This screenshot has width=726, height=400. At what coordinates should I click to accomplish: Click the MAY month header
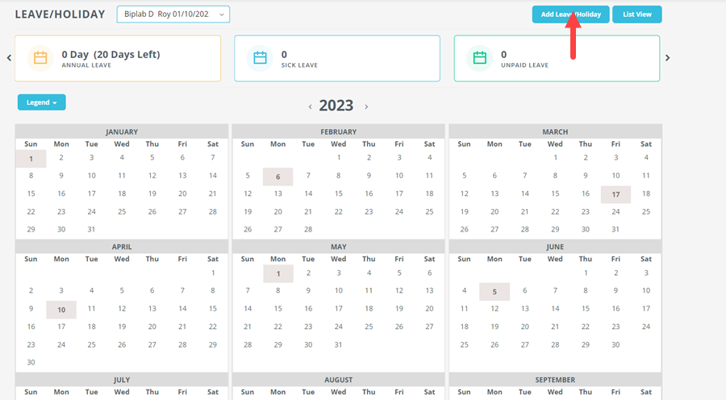pos(339,247)
